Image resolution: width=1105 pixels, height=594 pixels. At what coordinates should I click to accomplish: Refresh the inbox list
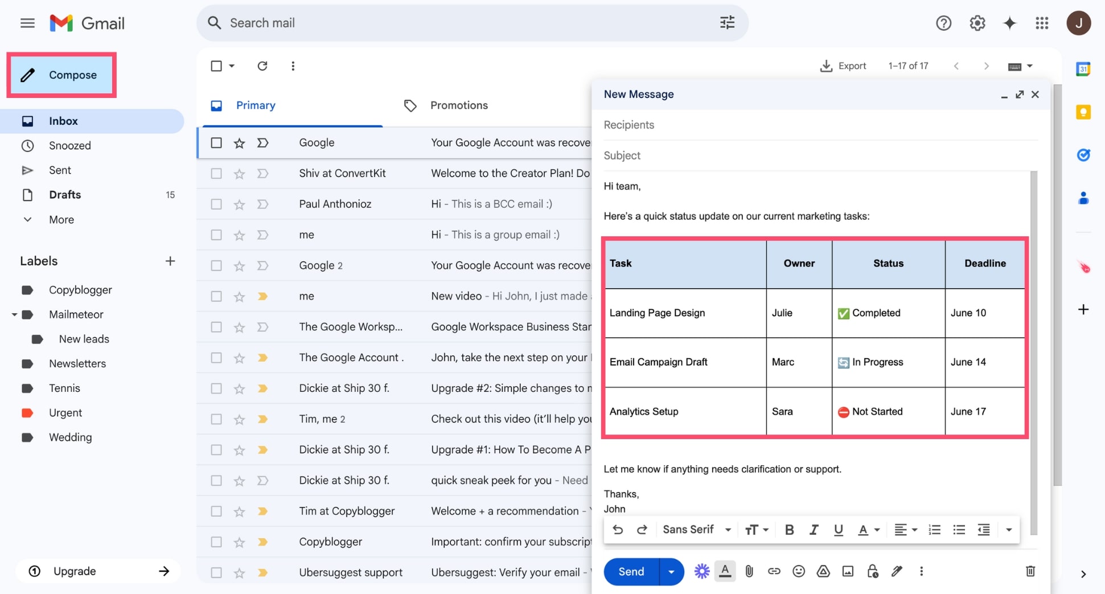[x=262, y=66]
